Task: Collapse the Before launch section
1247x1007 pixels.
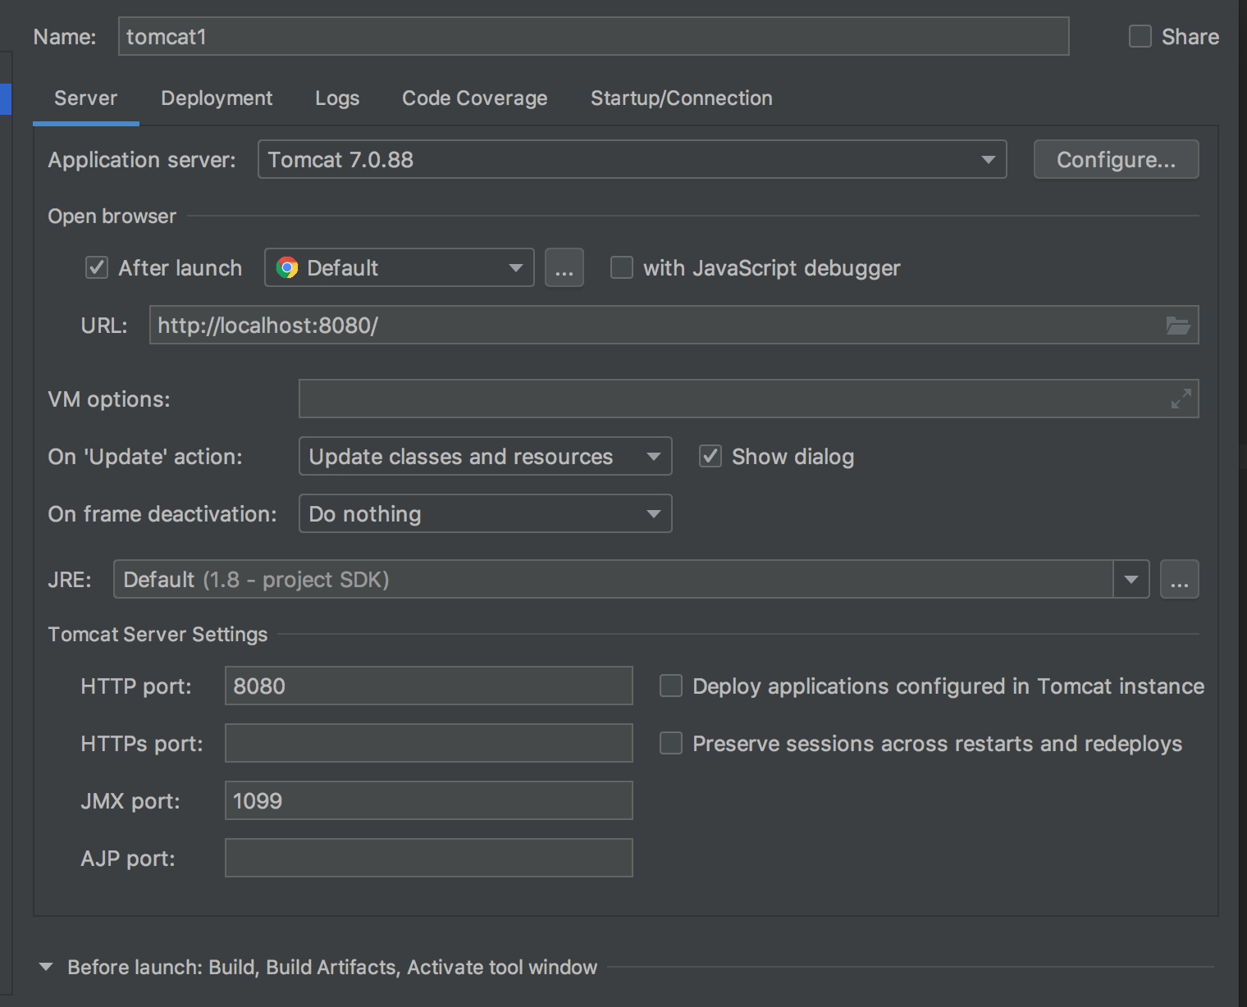Action: (46, 967)
